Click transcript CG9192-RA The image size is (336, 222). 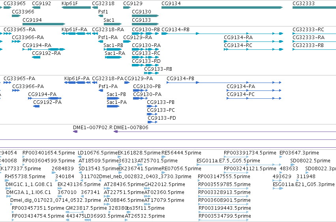36,57
